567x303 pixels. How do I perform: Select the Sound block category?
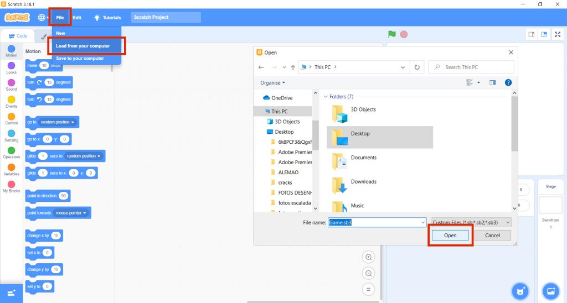[x=11, y=85]
